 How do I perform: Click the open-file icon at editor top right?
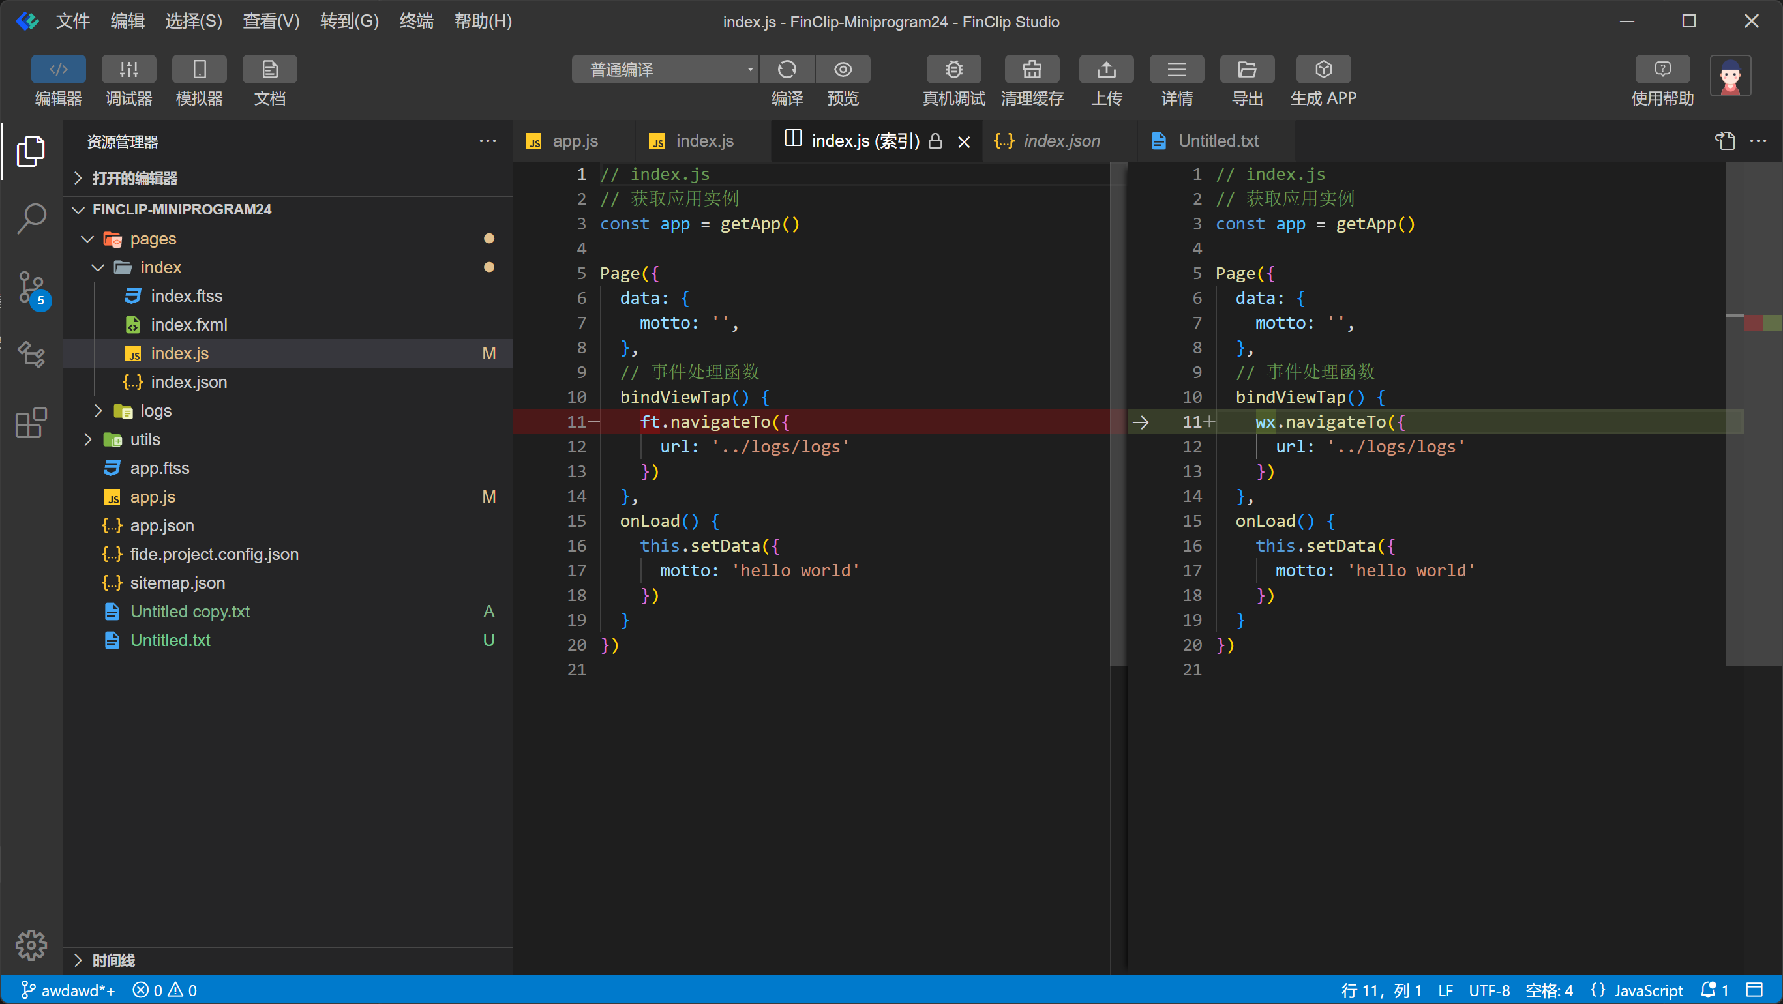click(1724, 141)
